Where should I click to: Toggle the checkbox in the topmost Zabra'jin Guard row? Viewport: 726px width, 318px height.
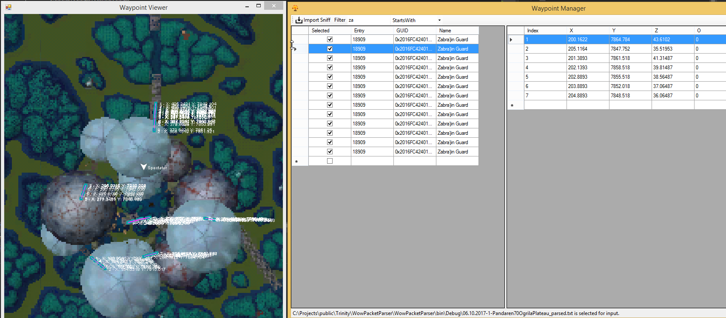(330, 39)
